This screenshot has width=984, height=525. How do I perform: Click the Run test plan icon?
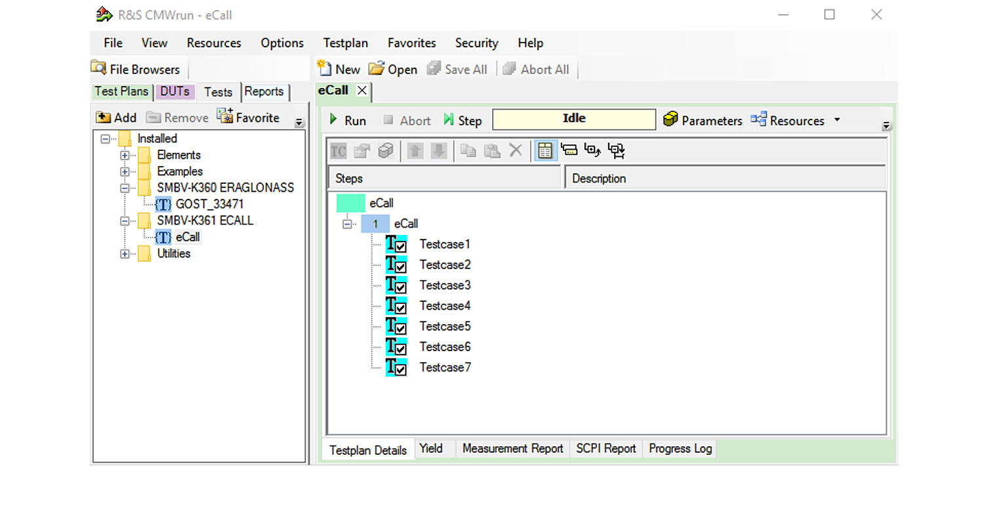pyautogui.click(x=334, y=120)
